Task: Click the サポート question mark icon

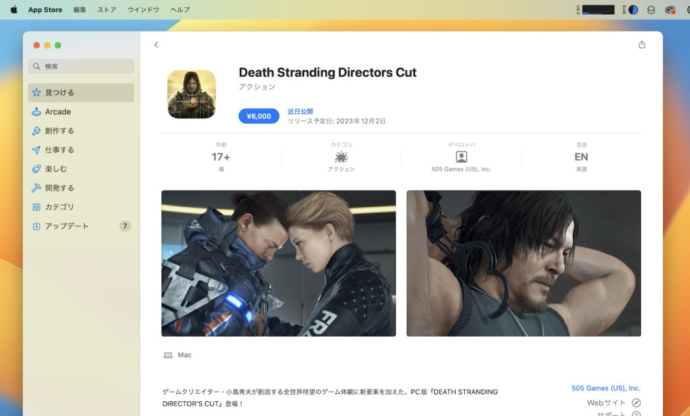Action: tap(636, 413)
